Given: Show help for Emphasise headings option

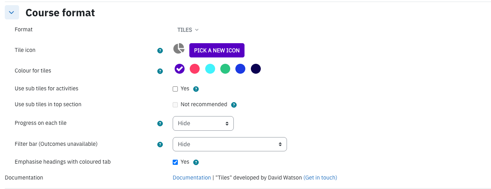Looking at the screenshot, I should coord(196,162).
